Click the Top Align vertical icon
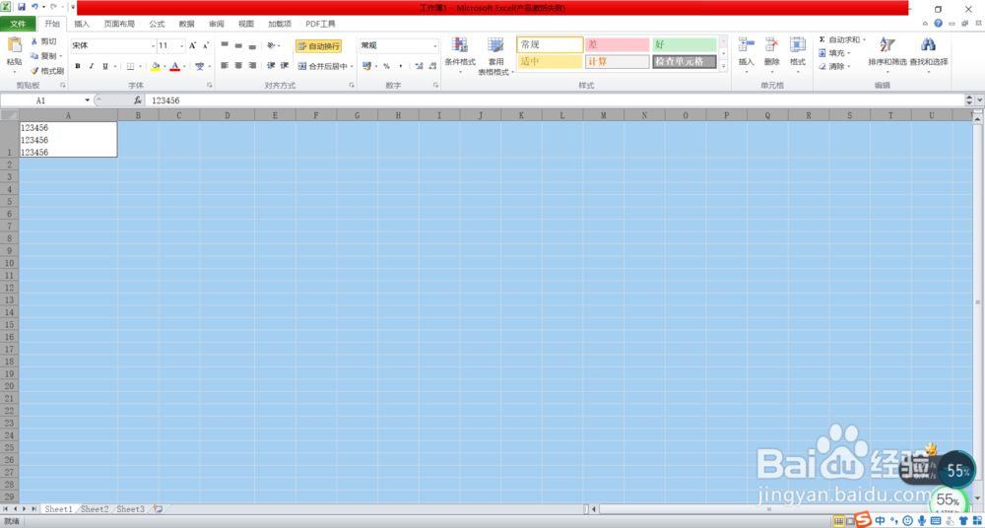The width and height of the screenshot is (985, 528). coord(225,46)
